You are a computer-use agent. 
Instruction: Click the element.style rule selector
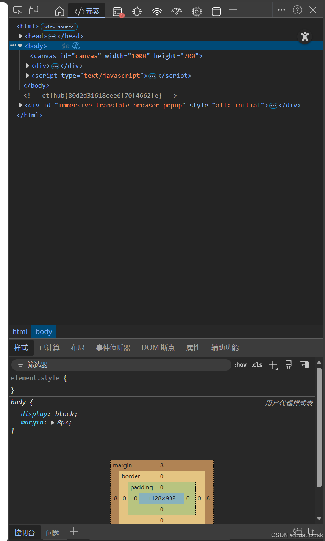pyautogui.click(x=35, y=378)
